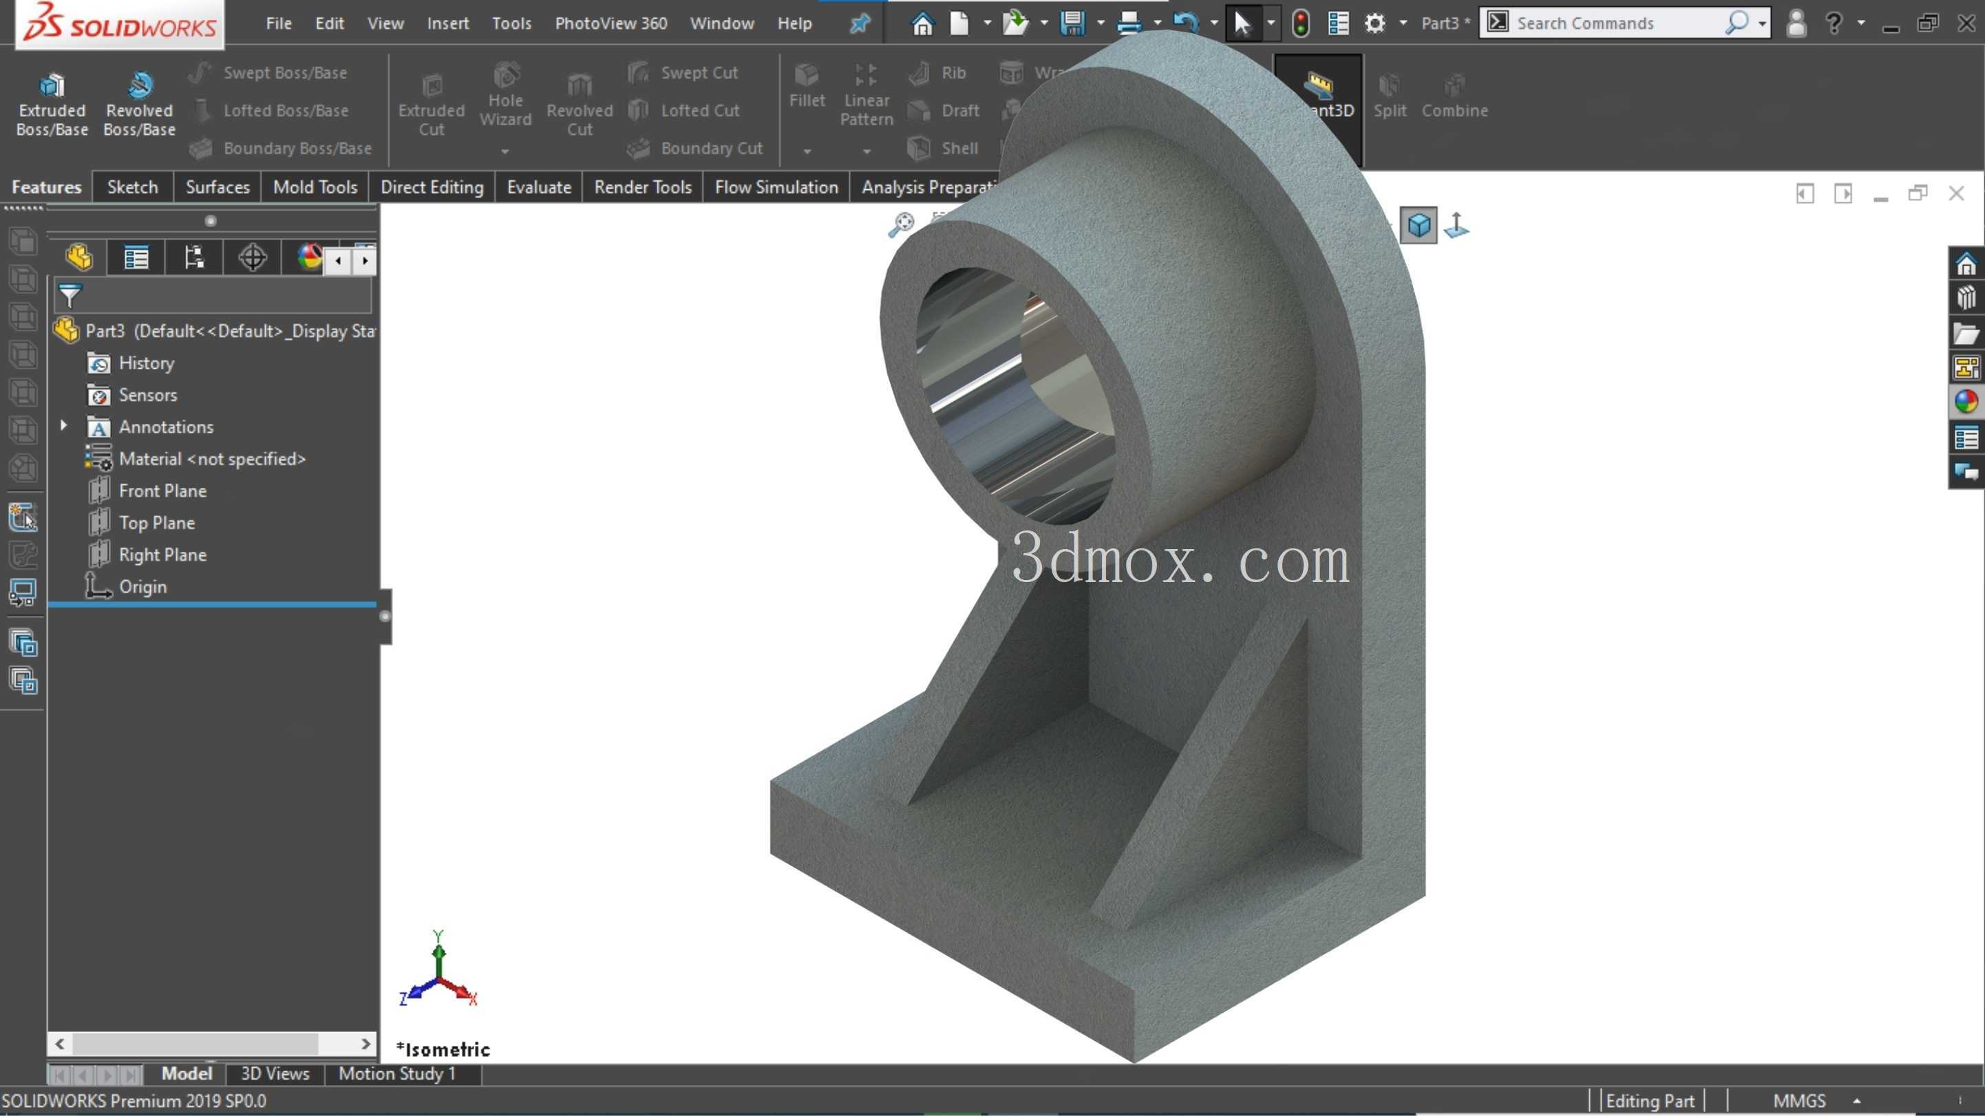This screenshot has height=1116, width=1985.
Task: Click the Home welcome icon in the toolbar
Action: [x=922, y=23]
